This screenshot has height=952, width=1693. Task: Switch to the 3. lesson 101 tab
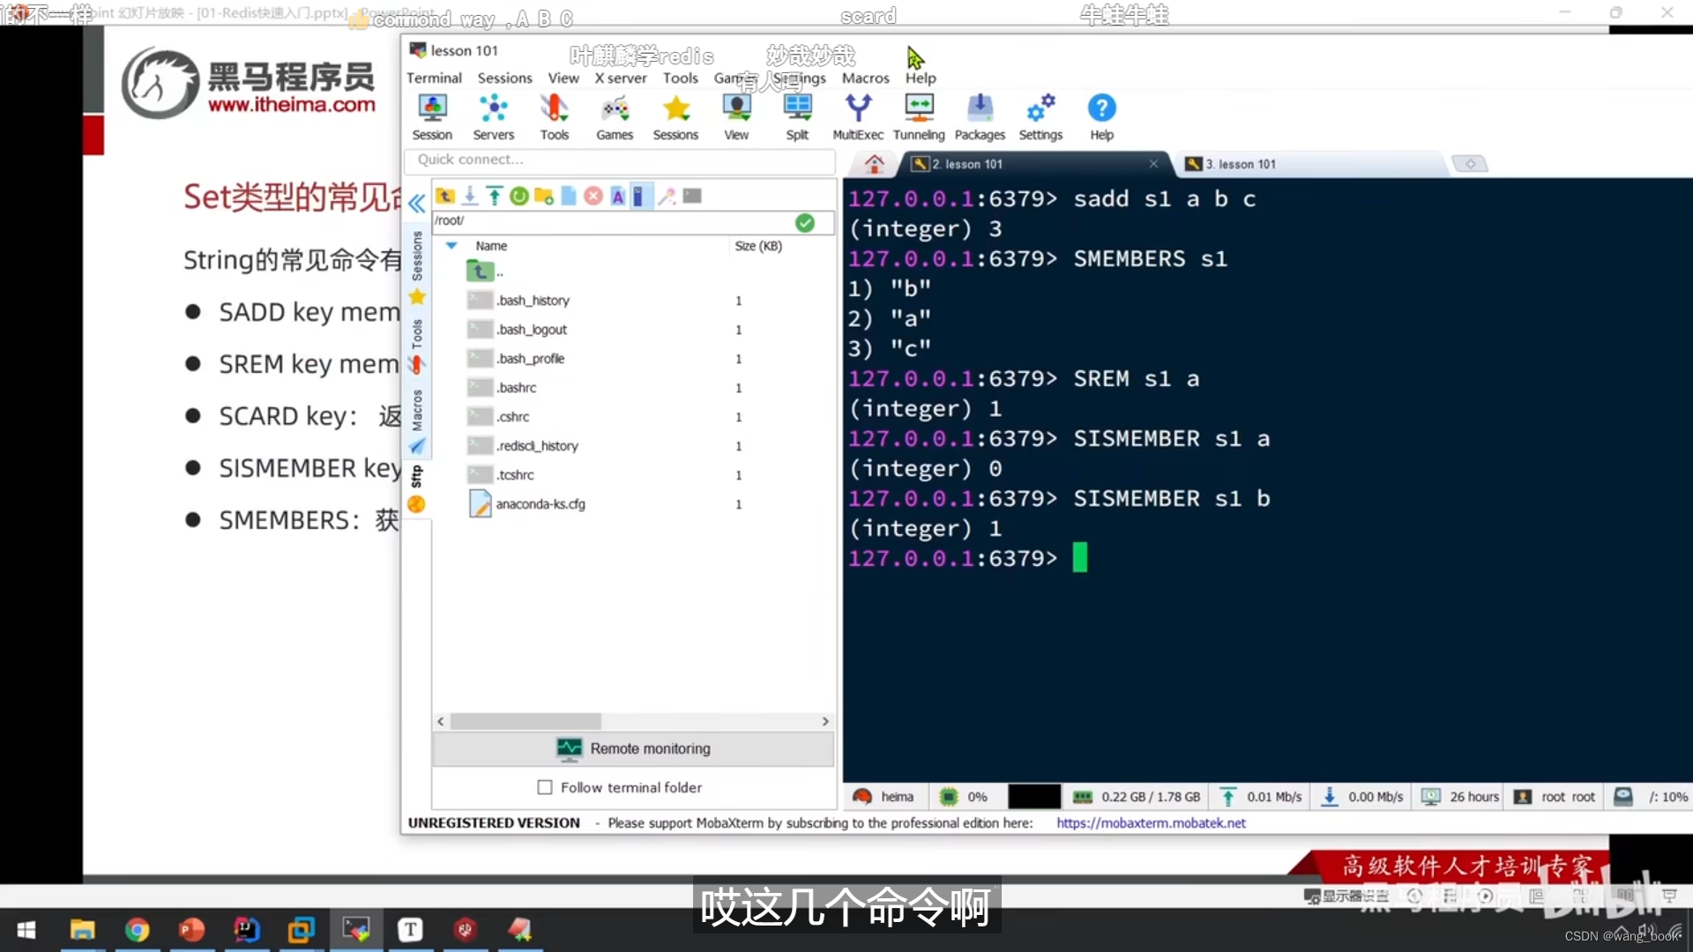(x=1240, y=164)
